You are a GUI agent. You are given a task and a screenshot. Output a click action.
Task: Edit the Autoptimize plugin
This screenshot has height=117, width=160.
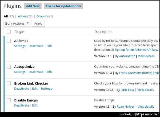tap(49, 72)
